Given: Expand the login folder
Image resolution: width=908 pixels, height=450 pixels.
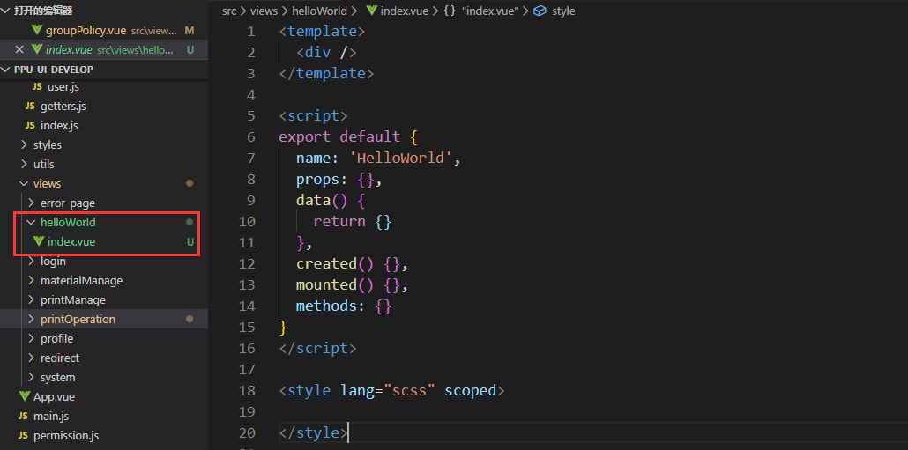Looking at the screenshot, I should [x=31, y=262].
